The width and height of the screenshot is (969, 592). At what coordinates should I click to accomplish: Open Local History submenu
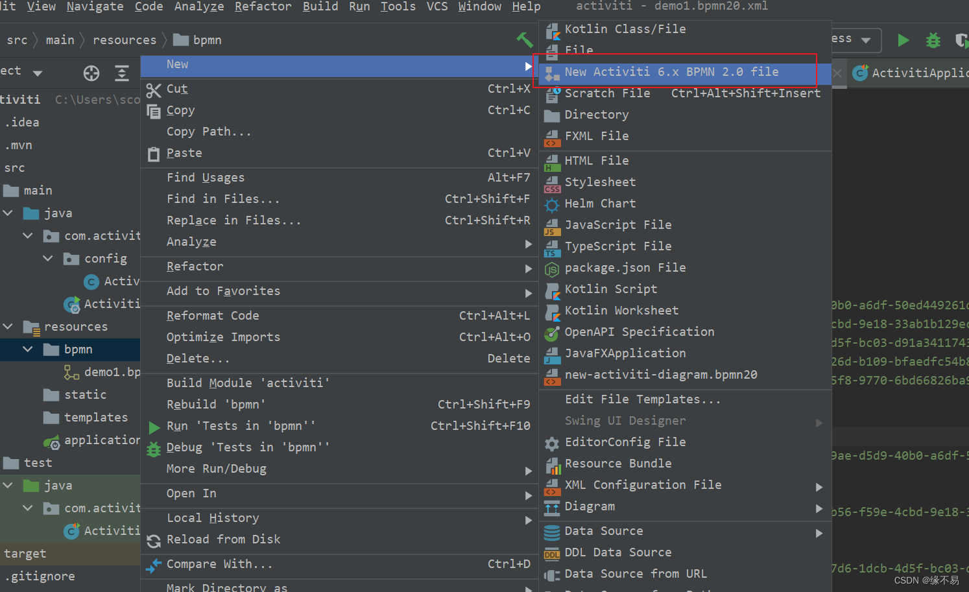click(x=339, y=518)
